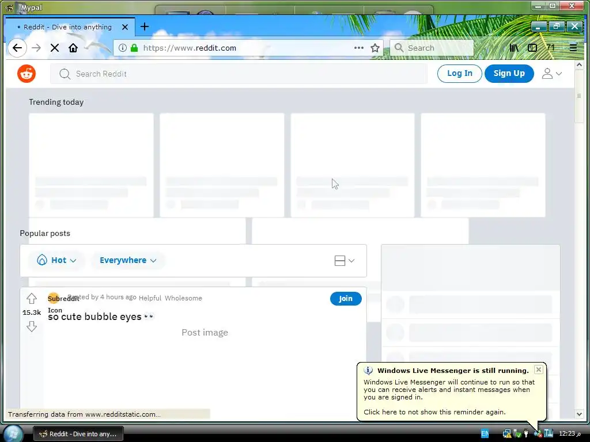Click the Wholesome award label
The width and height of the screenshot is (590, 442).
click(183, 298)
